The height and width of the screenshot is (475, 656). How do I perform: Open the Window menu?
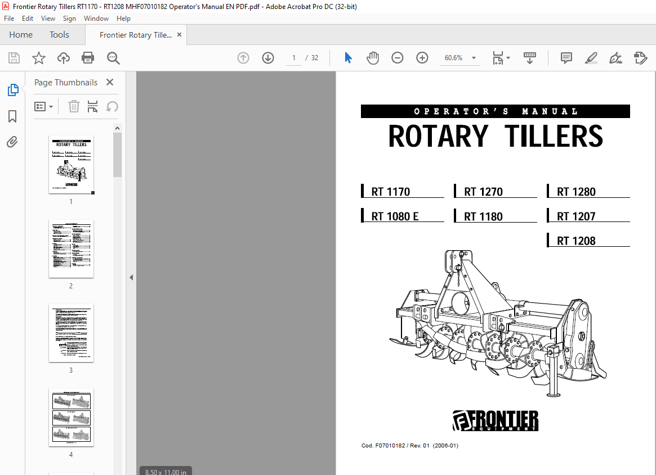[96, 19]
